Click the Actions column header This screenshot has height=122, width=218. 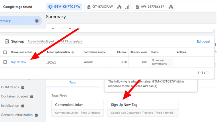181,52
